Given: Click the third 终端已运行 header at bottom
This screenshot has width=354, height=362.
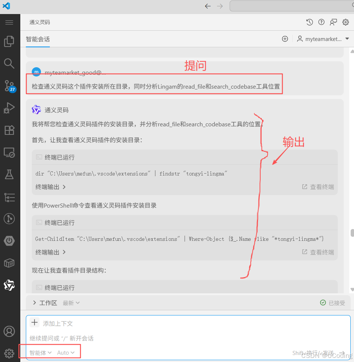Looking at the screenshot, I should point(185,287).
